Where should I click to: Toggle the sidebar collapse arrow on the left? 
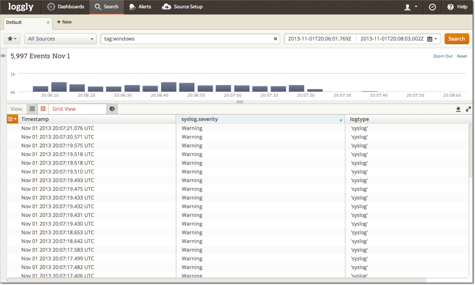pyautogui.click(x=3, y=56)
